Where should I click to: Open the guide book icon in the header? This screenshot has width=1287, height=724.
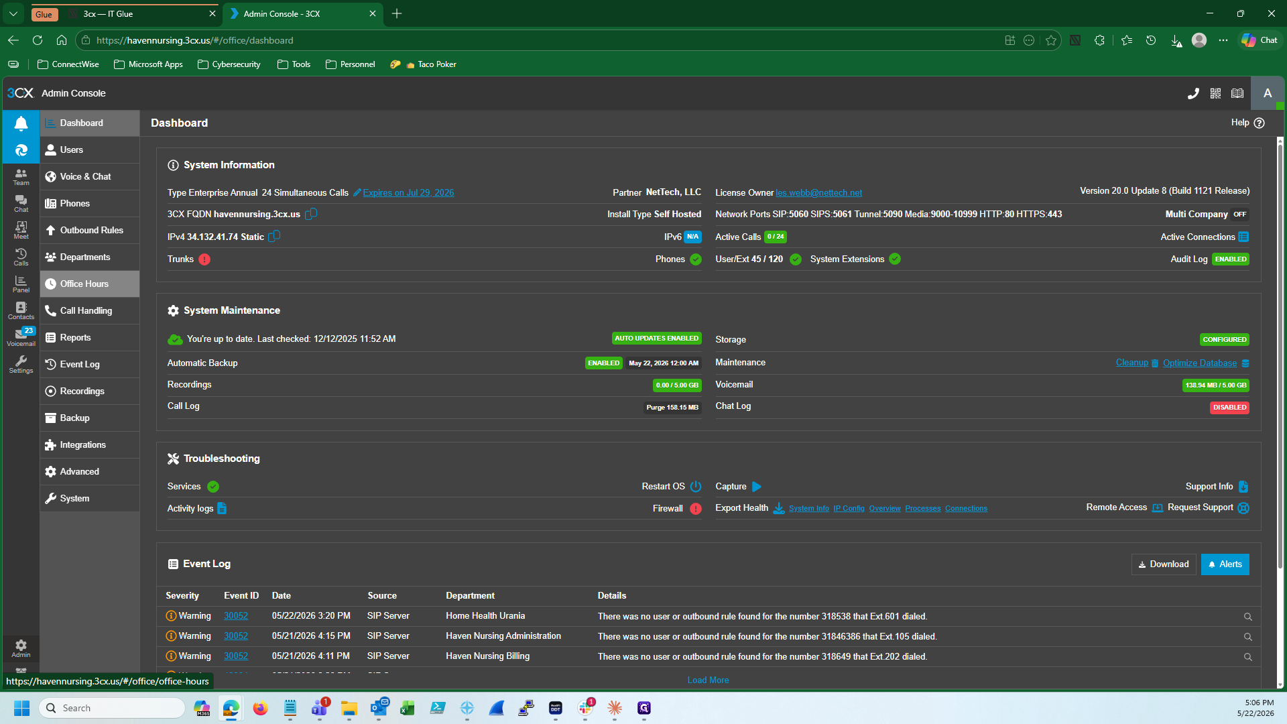[1237, 94]
